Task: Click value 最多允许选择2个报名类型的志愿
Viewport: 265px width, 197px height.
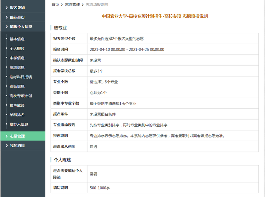Action: [x=117, y=39]
